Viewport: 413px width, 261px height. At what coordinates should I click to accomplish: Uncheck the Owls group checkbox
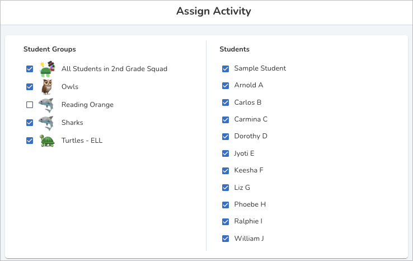pyautogui.click(x=30, y=87)
